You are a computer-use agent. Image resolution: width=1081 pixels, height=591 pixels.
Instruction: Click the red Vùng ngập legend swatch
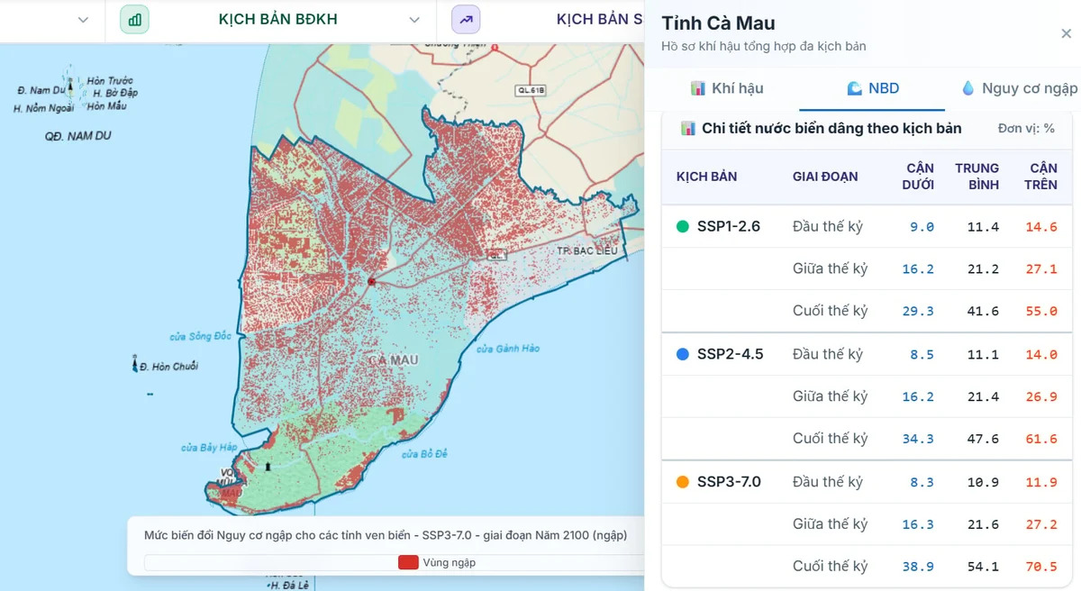(x=408, y=562)
